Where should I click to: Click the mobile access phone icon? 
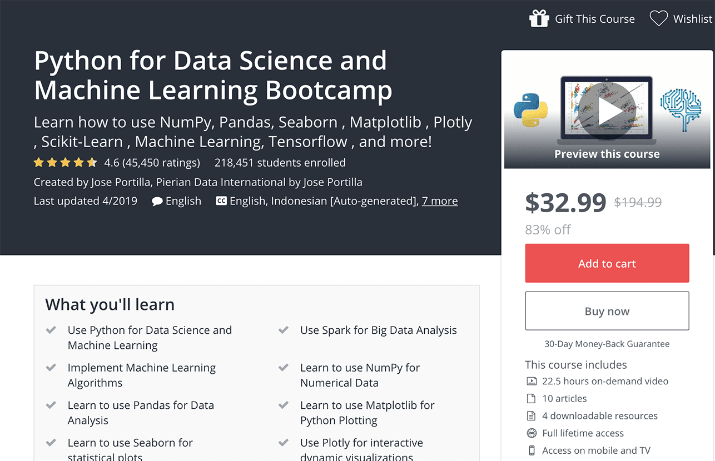pyautogui.click(x=532, y=450)
